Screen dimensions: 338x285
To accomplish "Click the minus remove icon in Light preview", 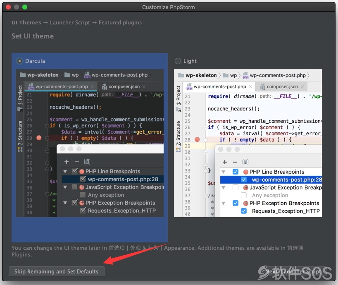I will click(235, 162).
